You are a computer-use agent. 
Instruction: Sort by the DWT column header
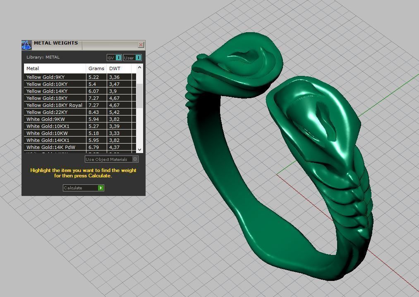(x=119, y=68)
